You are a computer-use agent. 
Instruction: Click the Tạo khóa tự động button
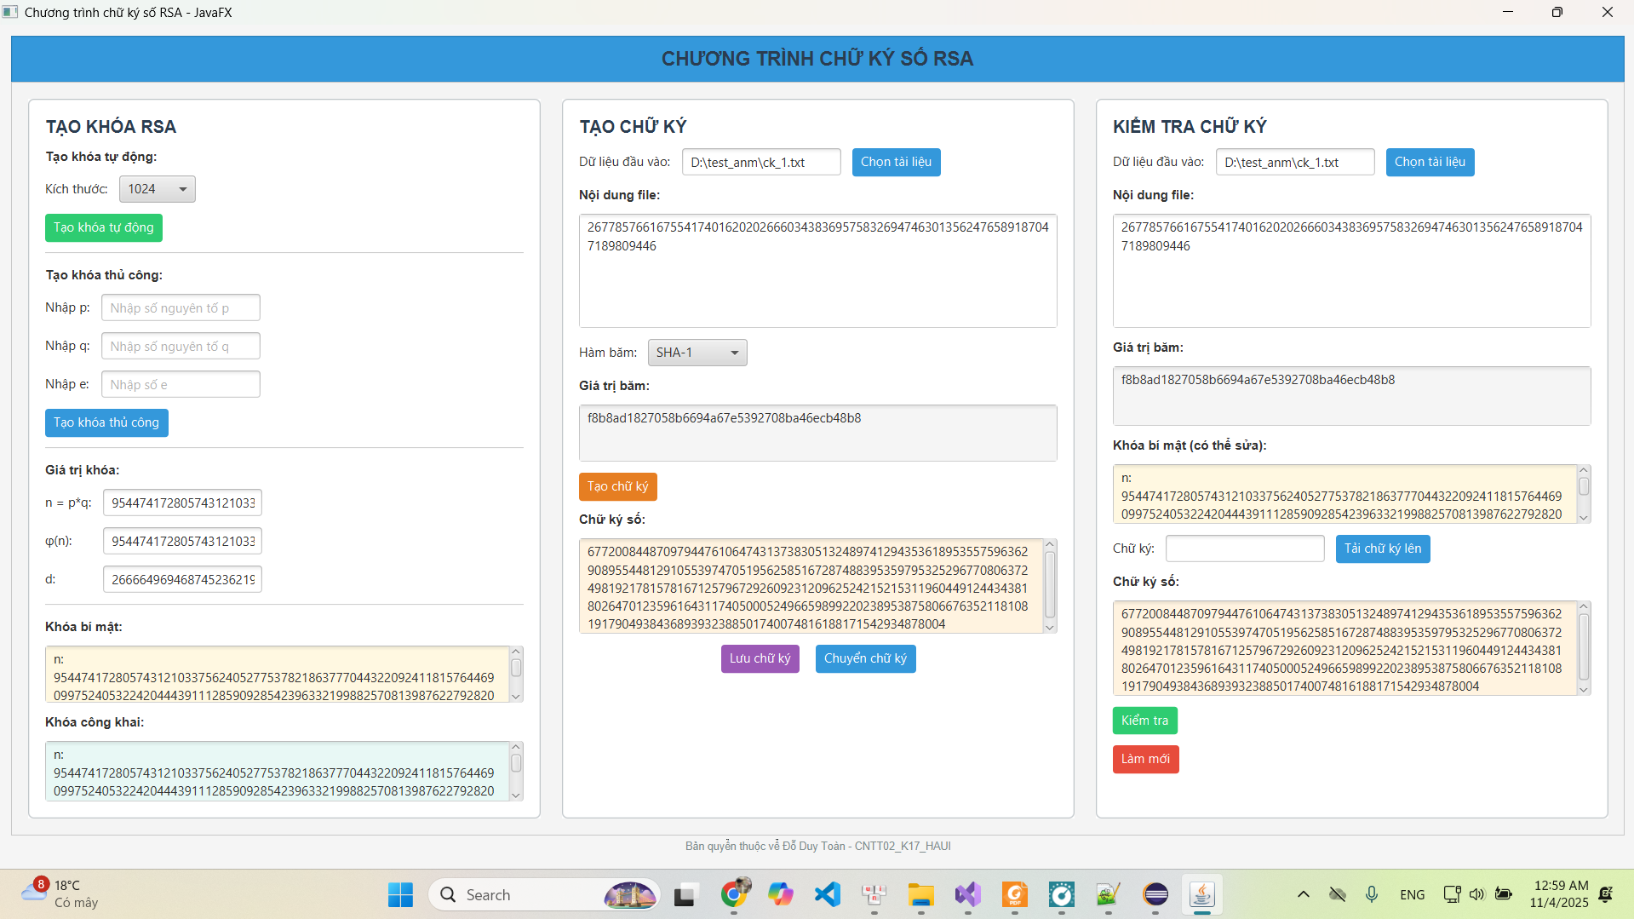(x=104, y=227)
